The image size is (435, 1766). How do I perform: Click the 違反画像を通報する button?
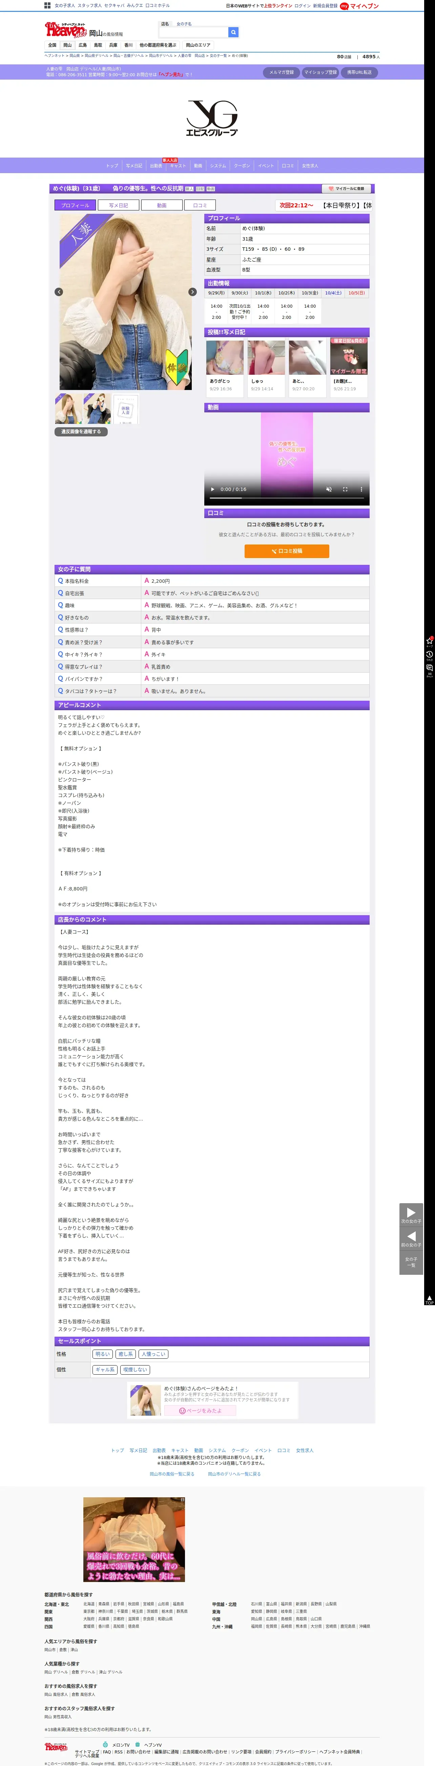point(81,432)
